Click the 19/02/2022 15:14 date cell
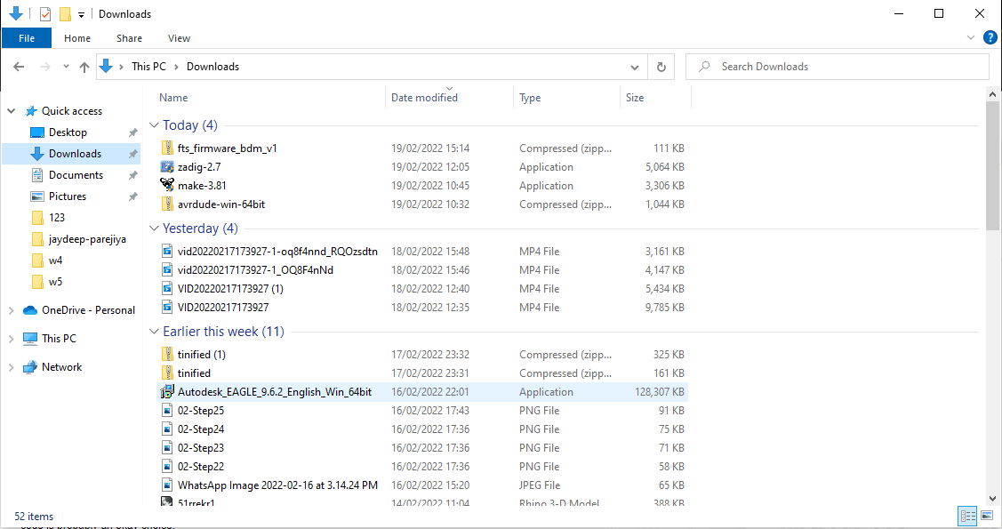Screen dimensions: 1002x529 (430, 148)
